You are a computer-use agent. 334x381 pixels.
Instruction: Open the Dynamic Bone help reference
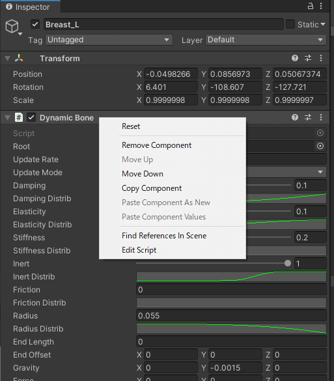coord(295,117)
